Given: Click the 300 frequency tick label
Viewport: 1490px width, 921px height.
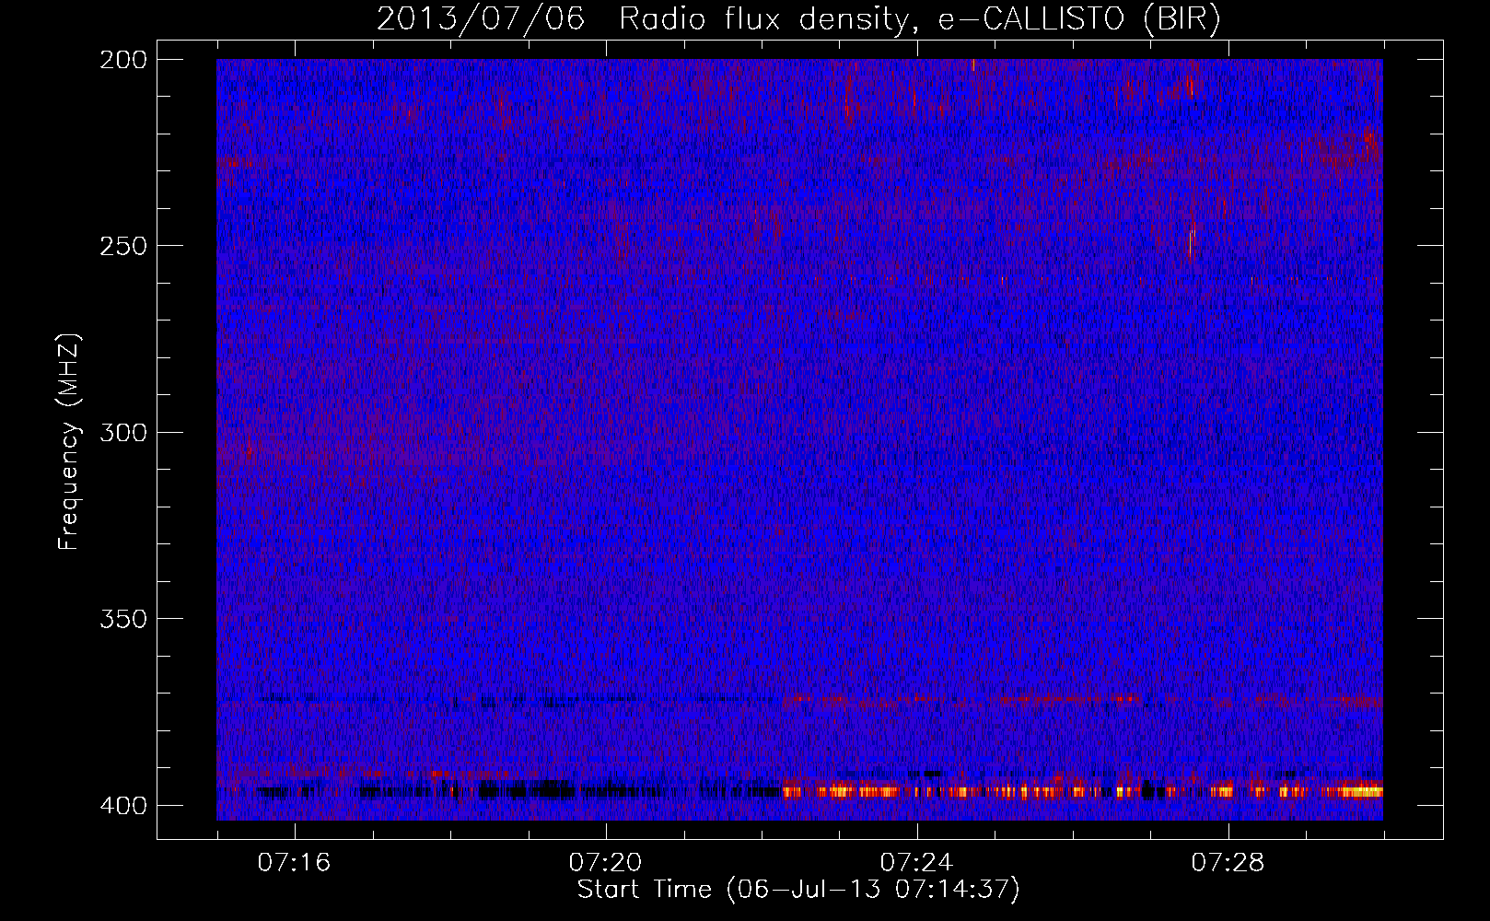Looking at the screenshot, I should (x=122, y=432).
